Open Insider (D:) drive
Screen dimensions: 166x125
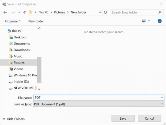[x=21, y=82]
